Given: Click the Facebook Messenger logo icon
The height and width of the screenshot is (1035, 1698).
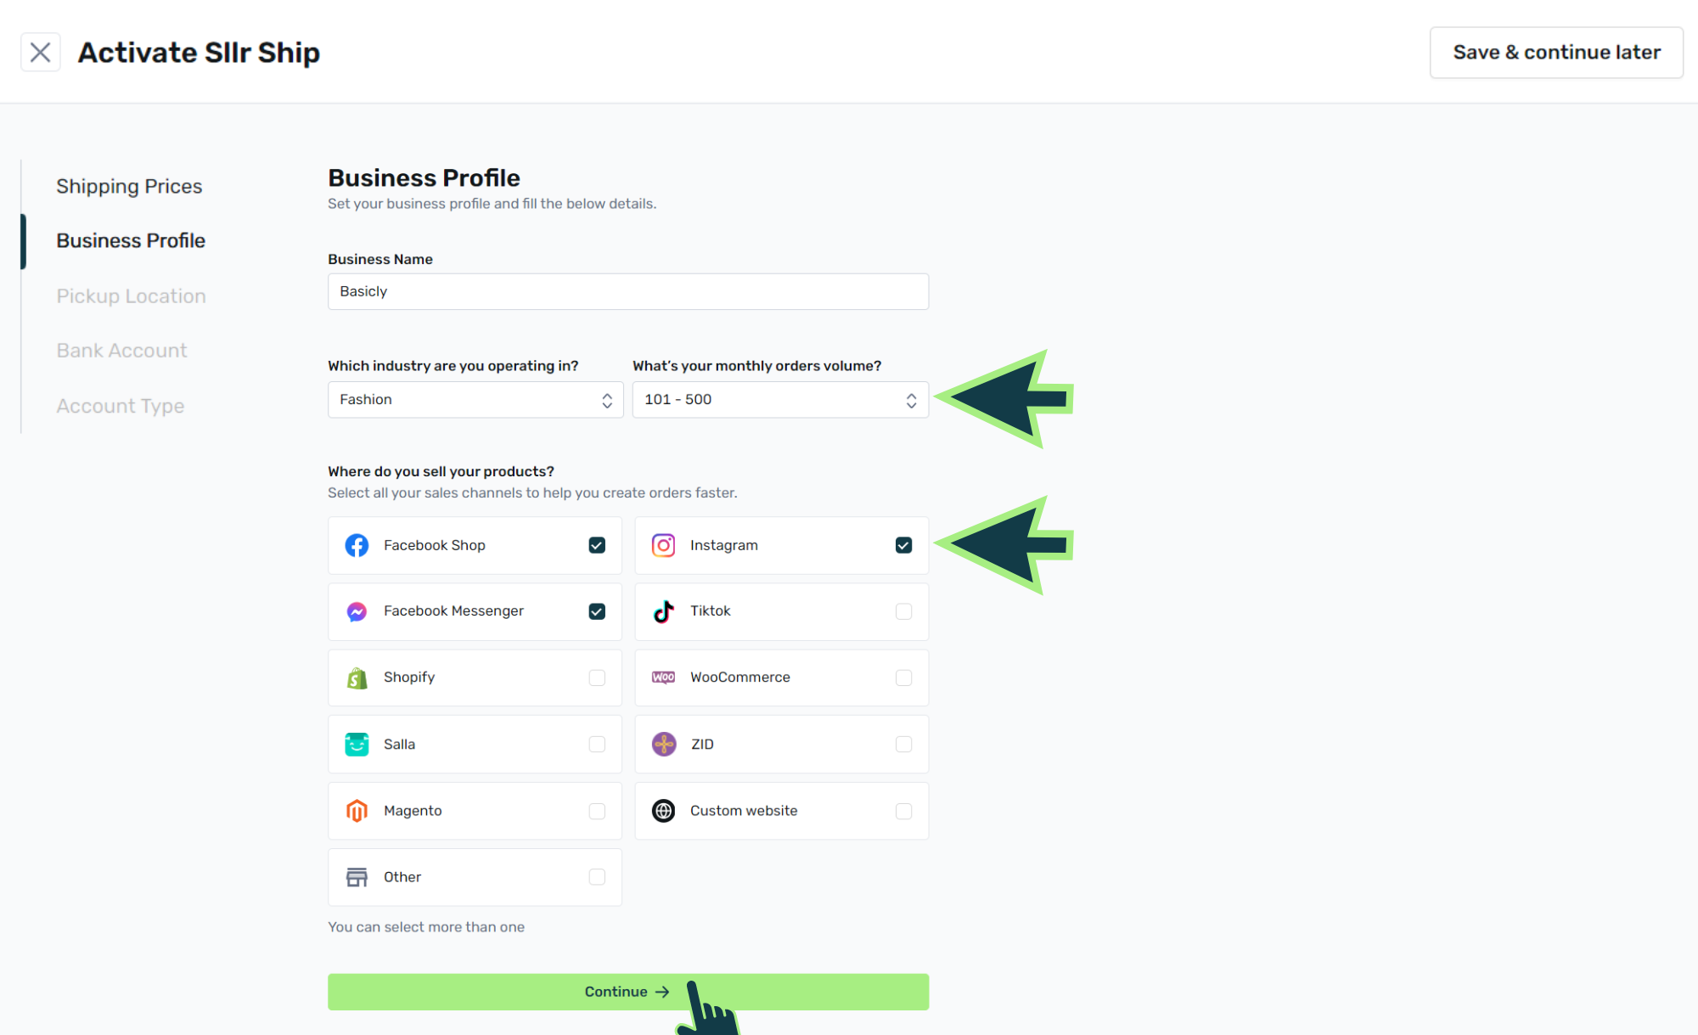Looking at the screenshot, I should click(x=357, y=611).
